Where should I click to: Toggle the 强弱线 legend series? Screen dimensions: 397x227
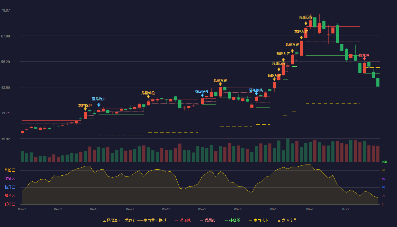click(x=208, y=220)
